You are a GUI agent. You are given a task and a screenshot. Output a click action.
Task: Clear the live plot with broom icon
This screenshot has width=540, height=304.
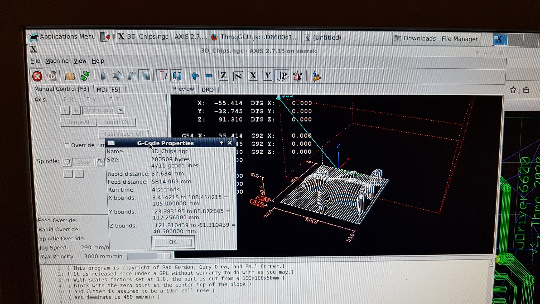pos(316,76)
